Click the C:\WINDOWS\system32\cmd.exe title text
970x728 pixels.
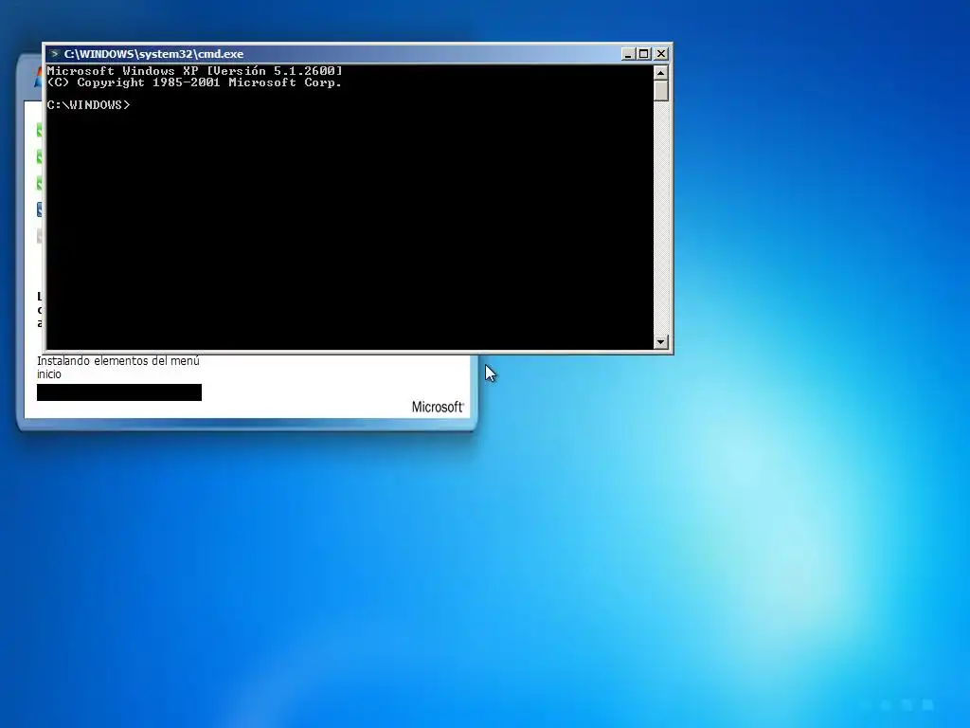pos(153,54)
